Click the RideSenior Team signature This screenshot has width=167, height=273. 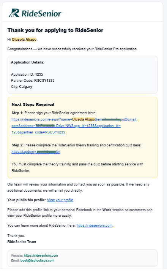click(22, 242)
